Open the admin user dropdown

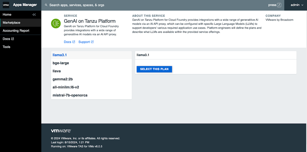(297, 5)
